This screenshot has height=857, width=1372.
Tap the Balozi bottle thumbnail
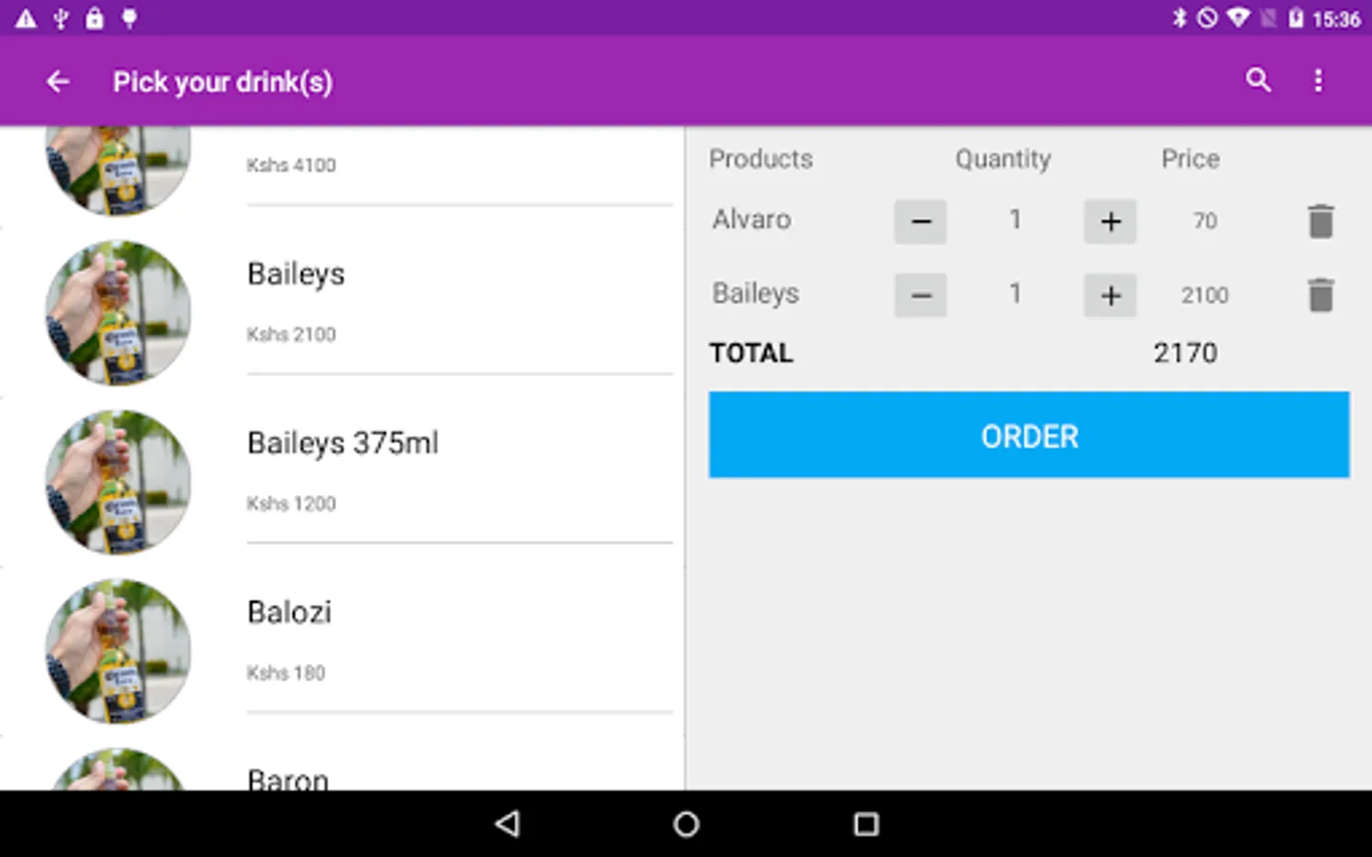pos(118,652)
